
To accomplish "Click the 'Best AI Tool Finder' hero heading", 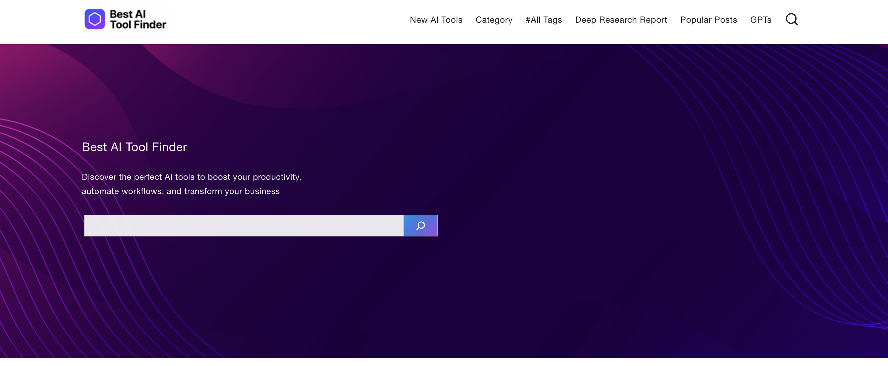I will point(134,147).
